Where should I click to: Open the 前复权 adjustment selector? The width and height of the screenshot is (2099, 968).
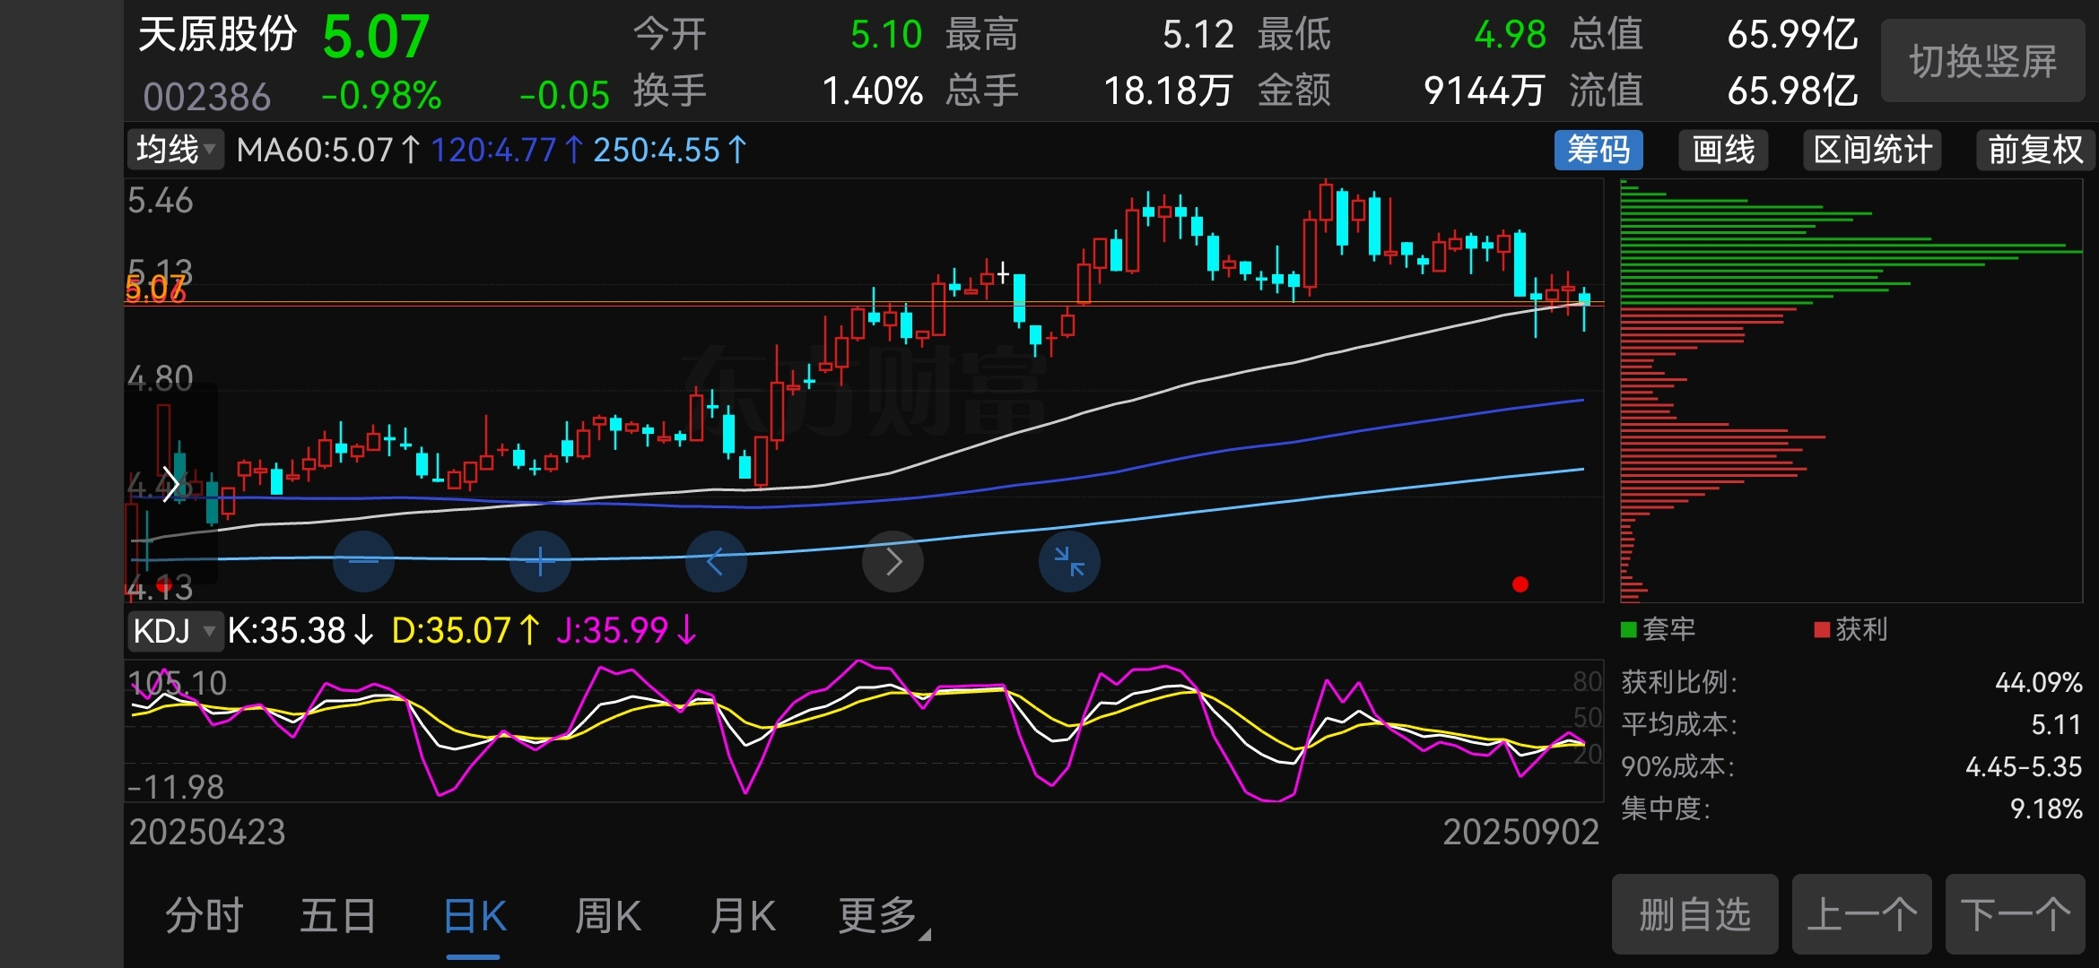click(x=2034, y=150)
